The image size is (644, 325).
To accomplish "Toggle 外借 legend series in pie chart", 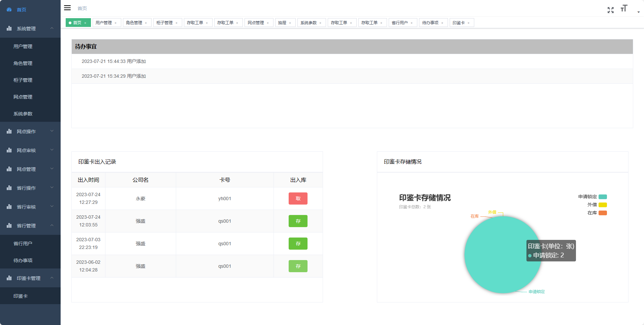I will pyautogui.click(x=603, y=205).
